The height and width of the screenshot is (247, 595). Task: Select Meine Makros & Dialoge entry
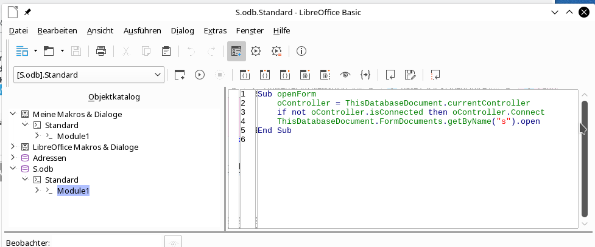[x=77, y=114]
